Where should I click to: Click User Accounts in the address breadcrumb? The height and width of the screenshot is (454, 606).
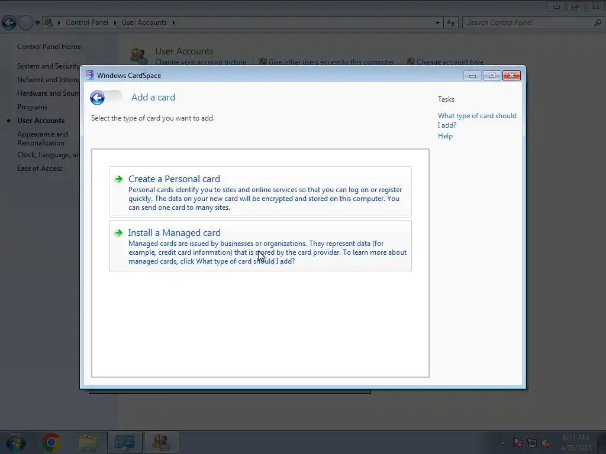[144, 22]
